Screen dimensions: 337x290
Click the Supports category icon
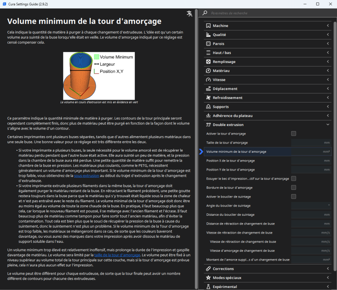pos(208,107)
